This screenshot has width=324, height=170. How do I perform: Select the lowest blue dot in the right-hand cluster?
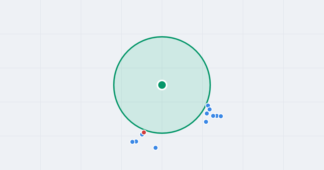point(206,122)
